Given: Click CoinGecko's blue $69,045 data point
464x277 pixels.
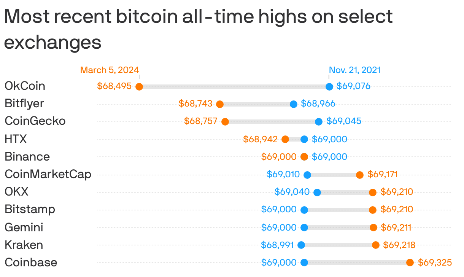Looking at the screenshot, I should [x=319, y=122].
